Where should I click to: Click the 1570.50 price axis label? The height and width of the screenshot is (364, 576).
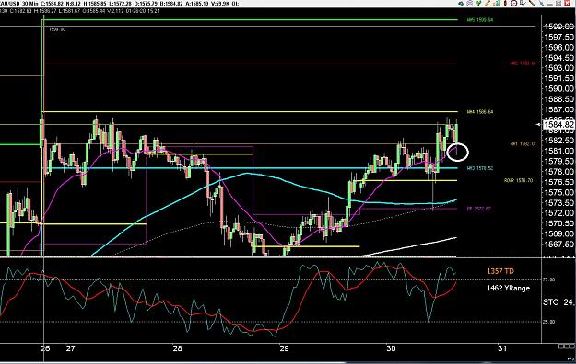558,223
